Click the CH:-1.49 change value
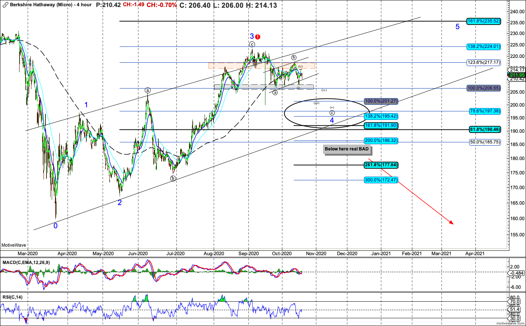Image resolution: width=526 pixels, height=326 pixels. 133,5
